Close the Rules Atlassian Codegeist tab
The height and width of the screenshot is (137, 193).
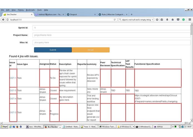pyautogui.click(x=127, y=14)
